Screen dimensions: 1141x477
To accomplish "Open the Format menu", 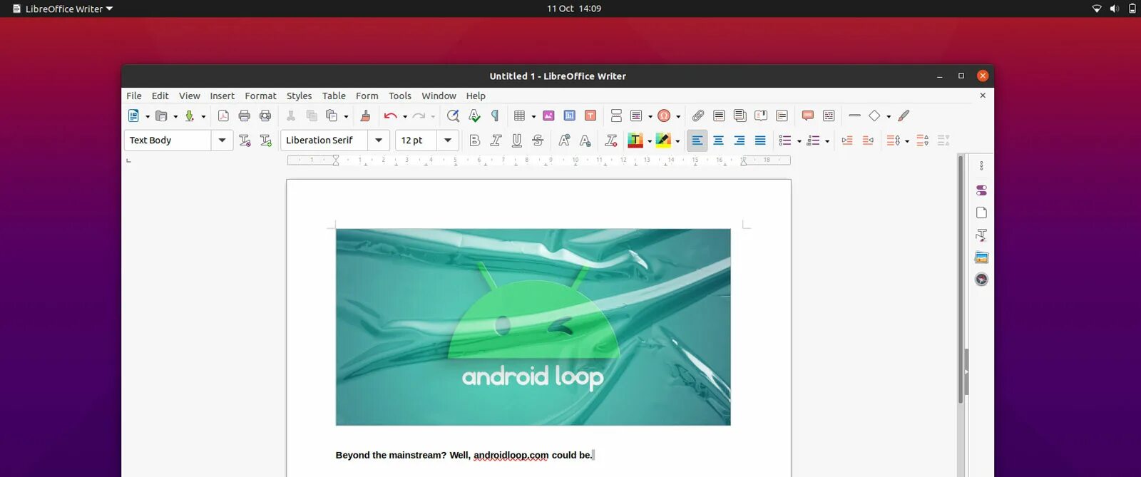I will [260, 96].
